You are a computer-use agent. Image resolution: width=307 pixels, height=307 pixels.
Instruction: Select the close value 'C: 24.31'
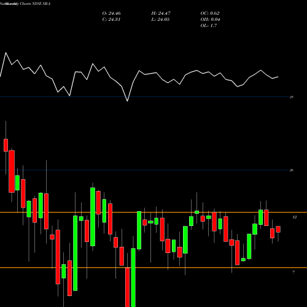coord(111,20)
